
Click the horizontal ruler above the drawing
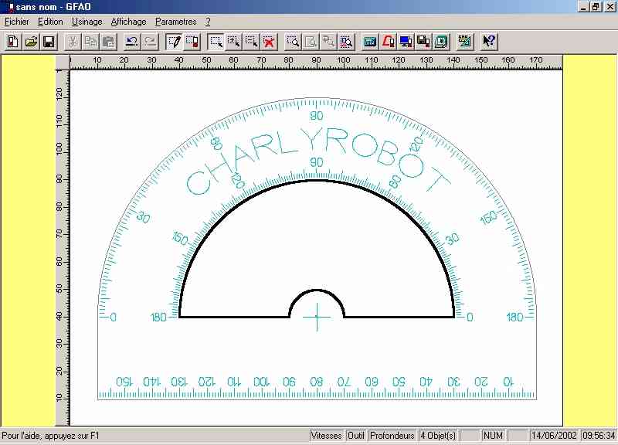pos(316,63)
